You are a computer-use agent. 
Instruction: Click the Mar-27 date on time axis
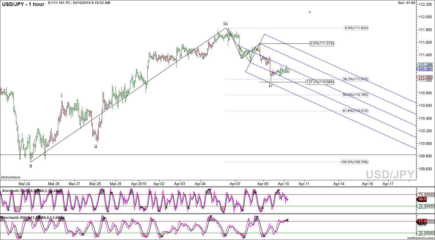pos(74,184)
